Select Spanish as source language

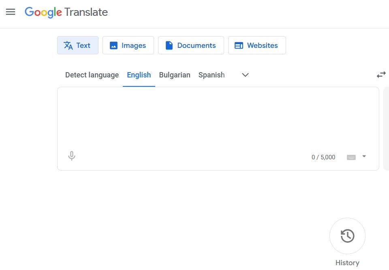[x=212, y=75]
